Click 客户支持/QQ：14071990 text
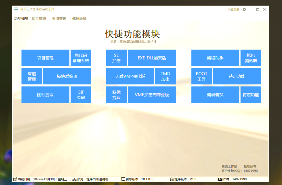282x185 pixels. point(239,171)
